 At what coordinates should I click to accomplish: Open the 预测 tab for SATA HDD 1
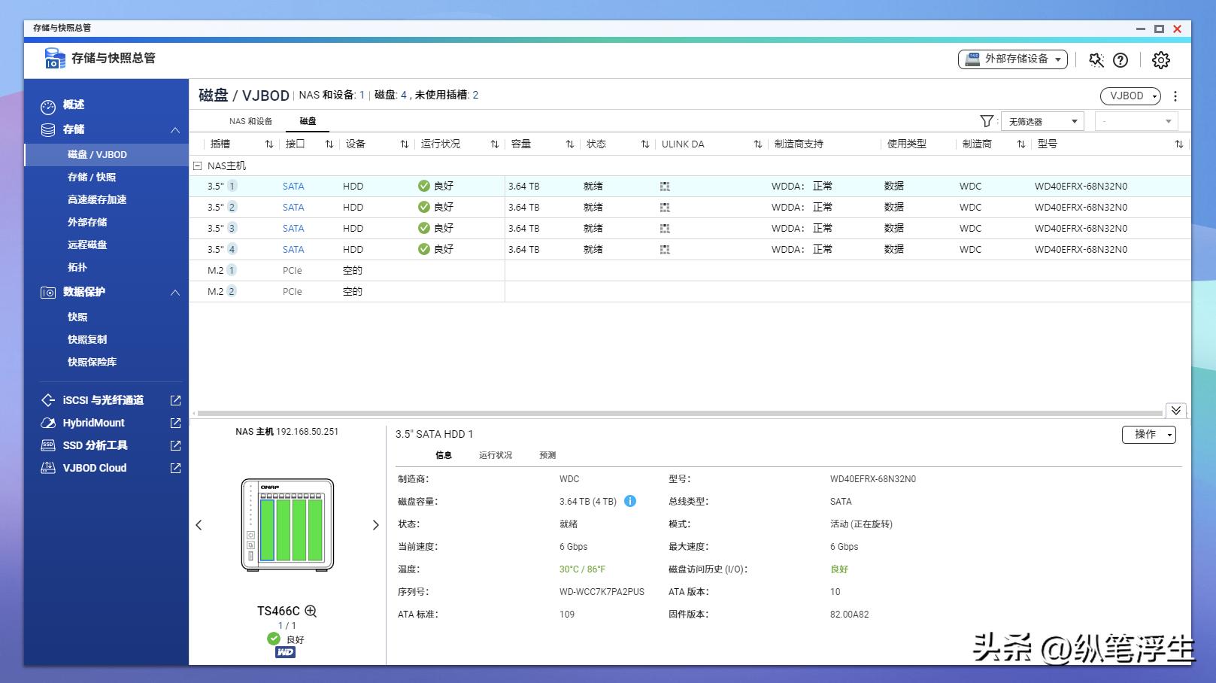click(x=547, y=455)
